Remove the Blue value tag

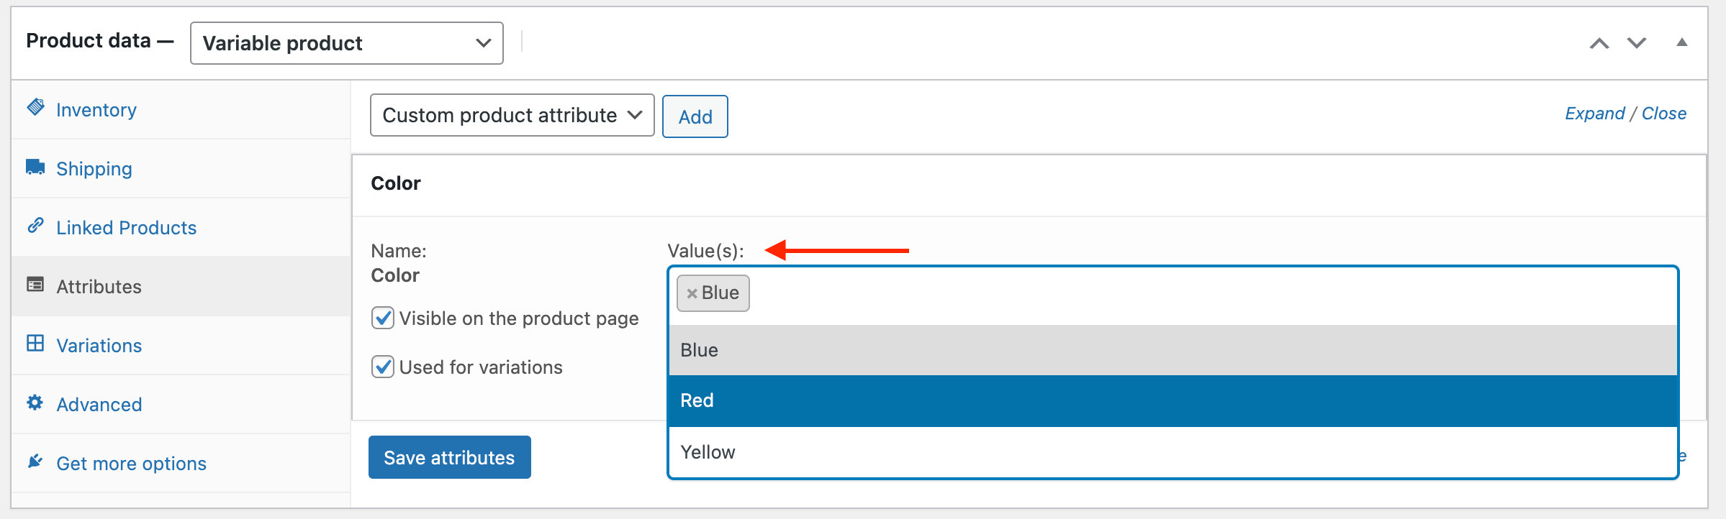[692, 293]
